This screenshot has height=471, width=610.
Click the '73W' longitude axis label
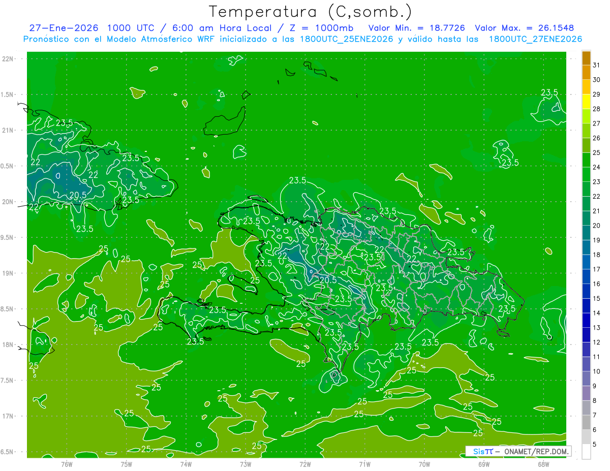point(246,464)
